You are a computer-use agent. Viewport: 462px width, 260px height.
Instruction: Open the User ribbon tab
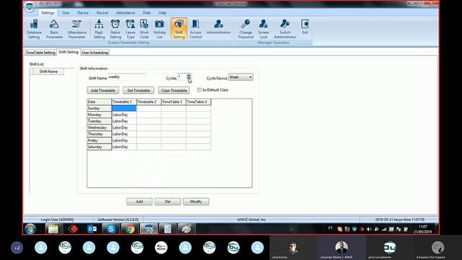tap(66, 13)
